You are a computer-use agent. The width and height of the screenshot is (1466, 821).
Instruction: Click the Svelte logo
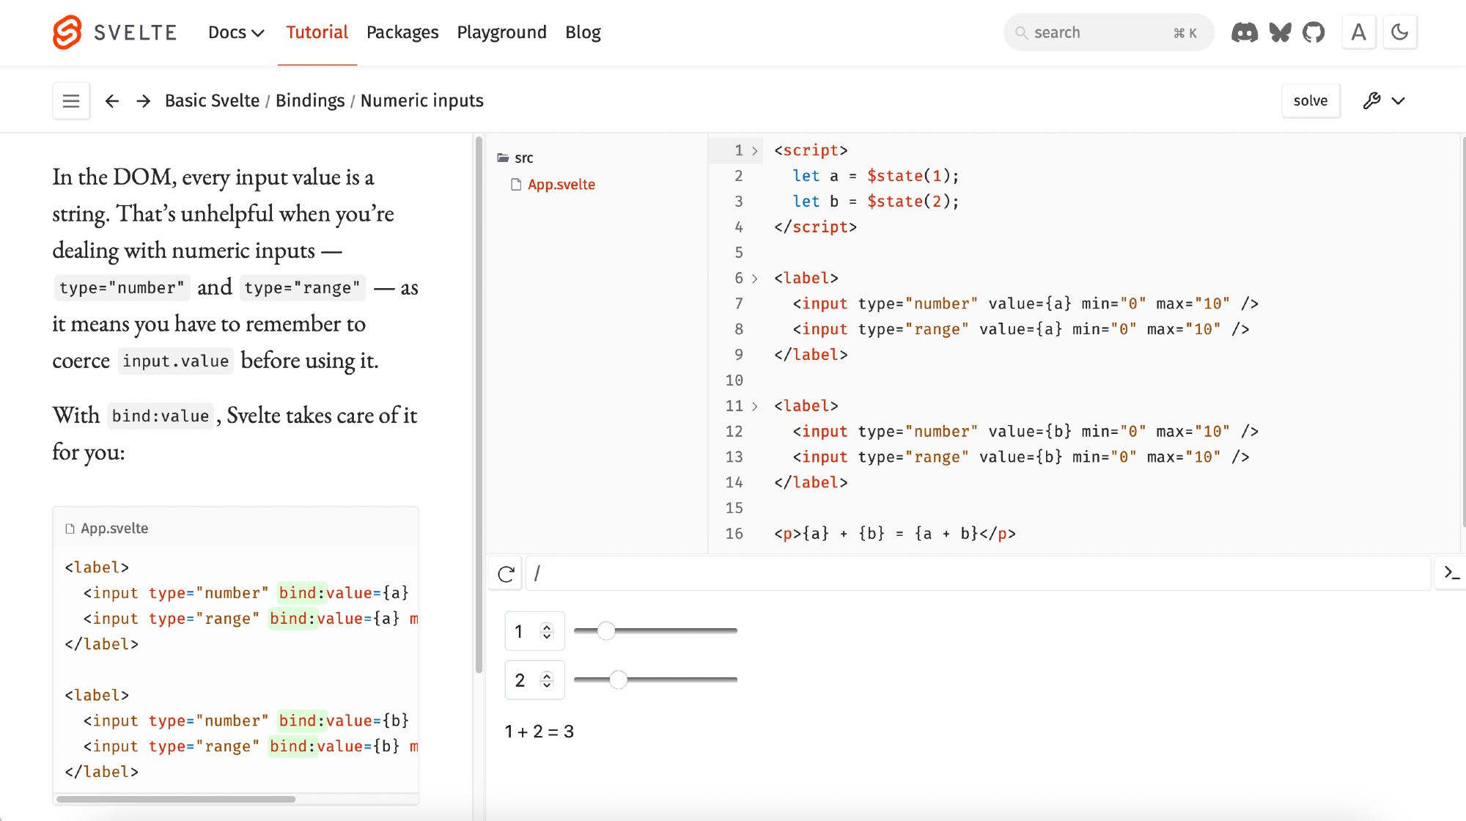68,32
